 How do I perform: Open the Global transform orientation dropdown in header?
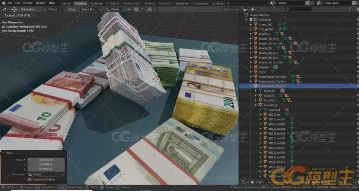pos(115,10)
